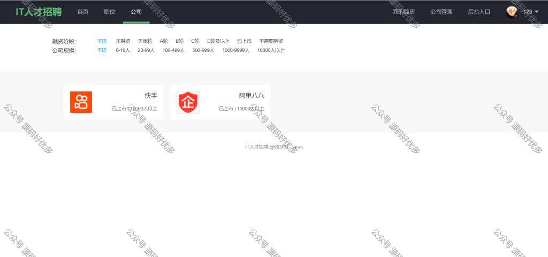Open the 阿里八八 company name

(252, 96)
